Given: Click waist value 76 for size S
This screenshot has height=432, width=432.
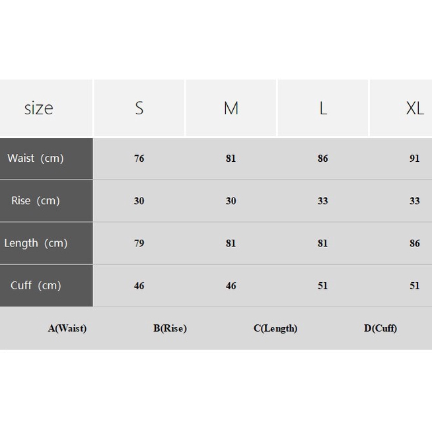Looking at the screenshot, I should coord(139,159).
